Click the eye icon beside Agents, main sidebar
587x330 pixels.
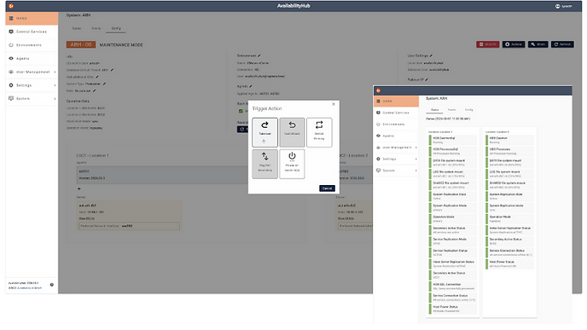11,58
